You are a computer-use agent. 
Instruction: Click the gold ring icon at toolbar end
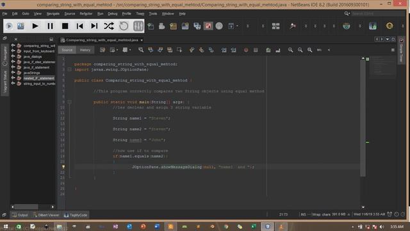click(x=389, y=26)
